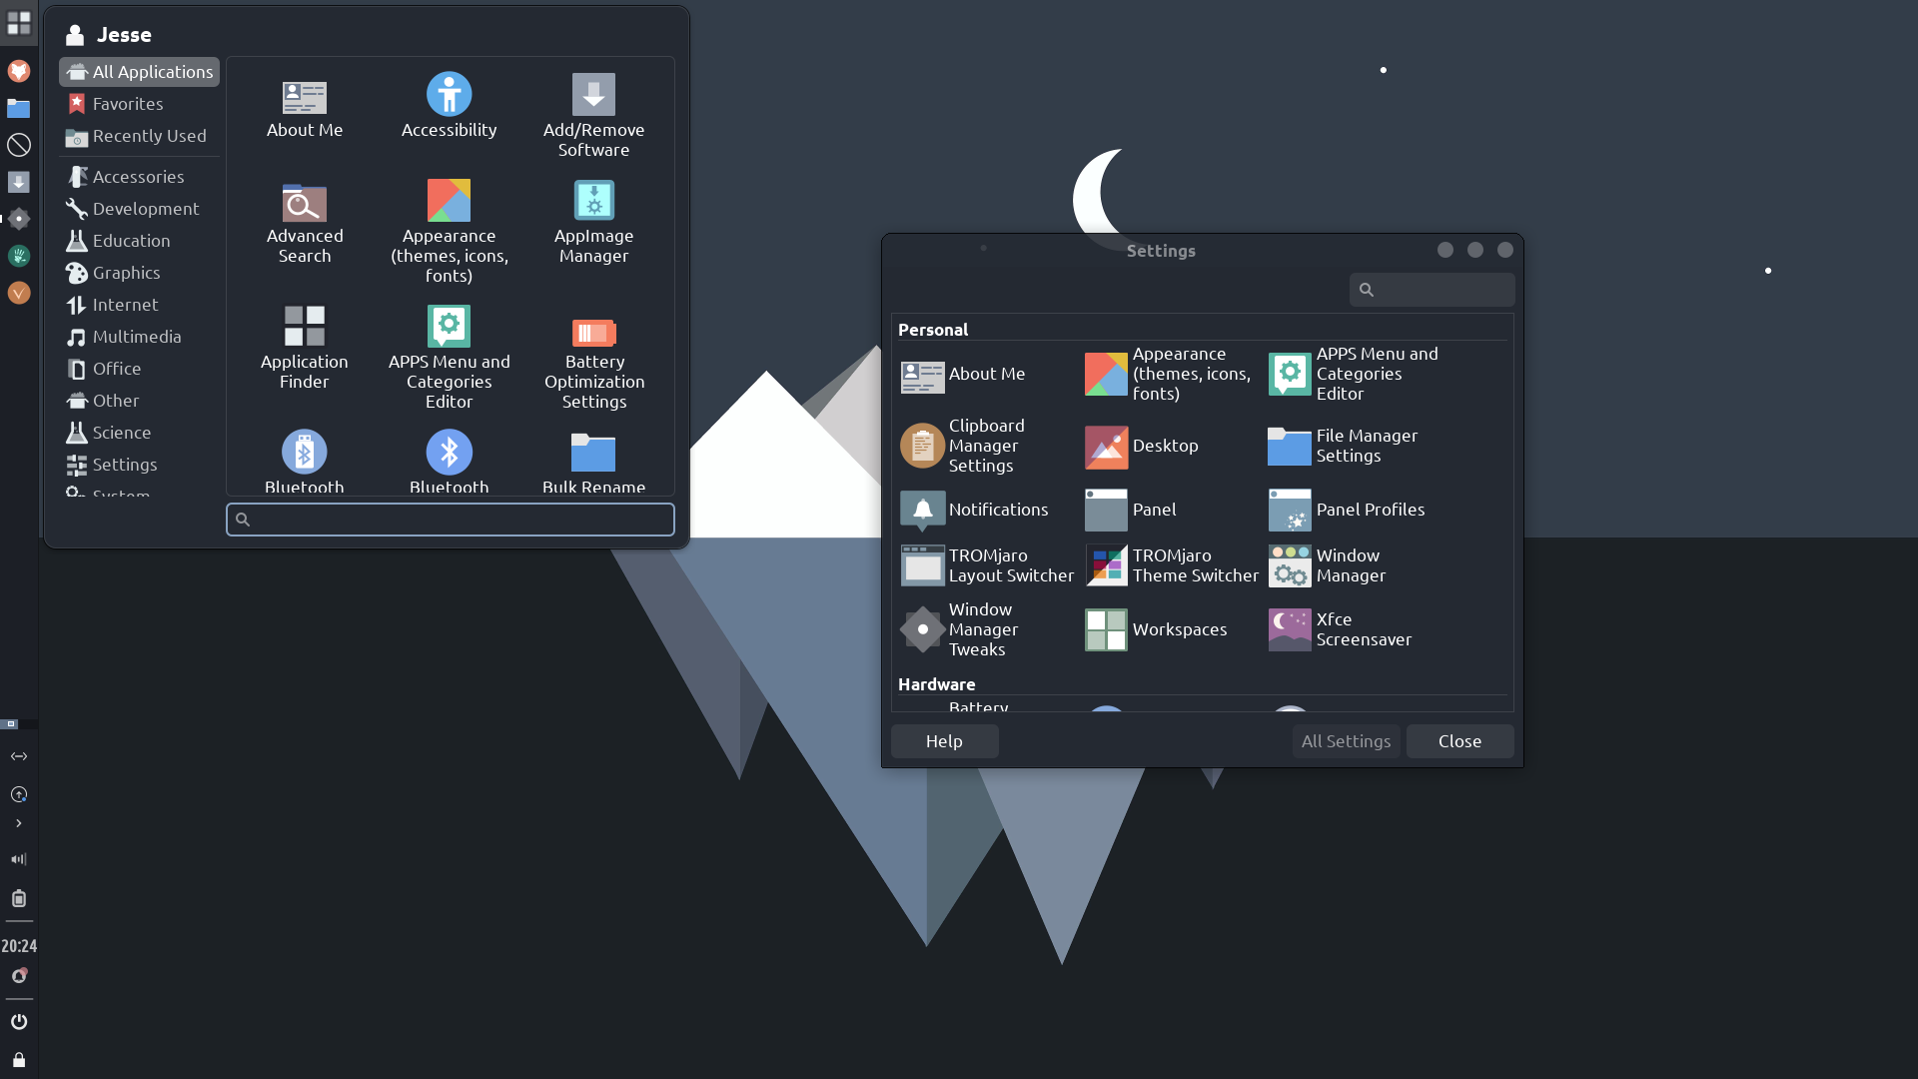Select the Multimedia category
Screen dimensions: 1918x1079
tap(139, 337)
